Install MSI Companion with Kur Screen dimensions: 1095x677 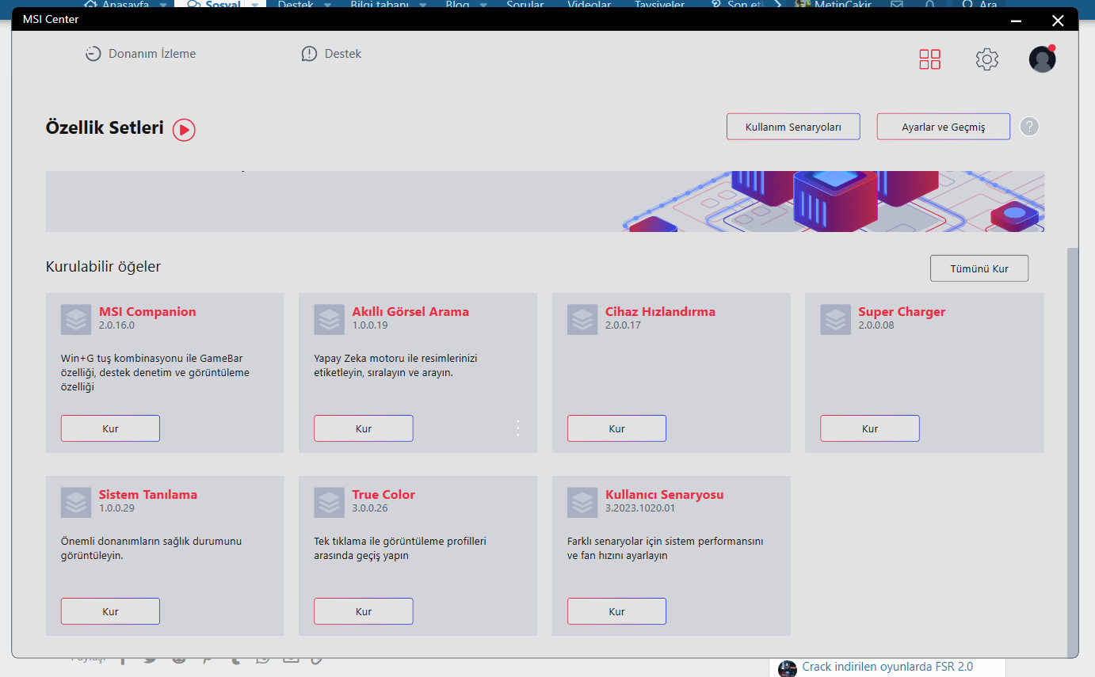[110, 428]
